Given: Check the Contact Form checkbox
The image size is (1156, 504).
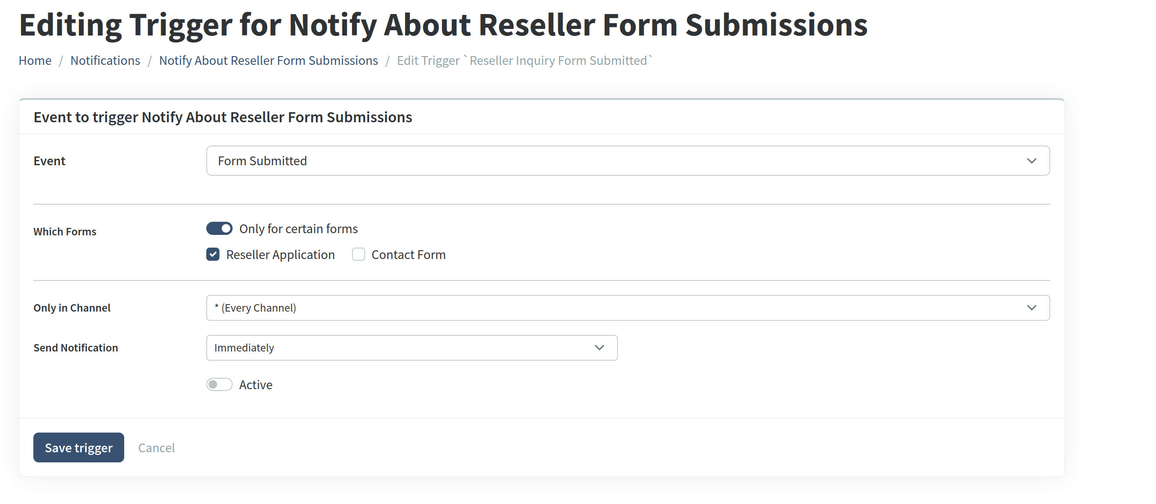Looking at the screenshot, I should pyautogui.click(x=358, y=254).
